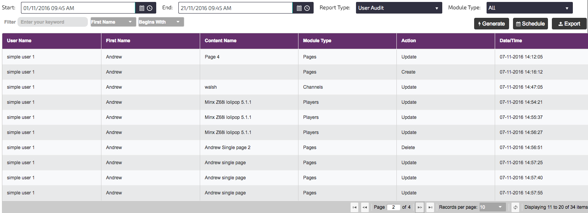The width and height of the screenshot is (588, 213).
Task: Click the Generate button
Action: [492, 24]
